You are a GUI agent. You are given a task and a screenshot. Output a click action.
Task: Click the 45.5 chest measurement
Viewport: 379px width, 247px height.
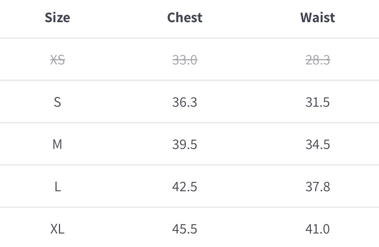185,229
